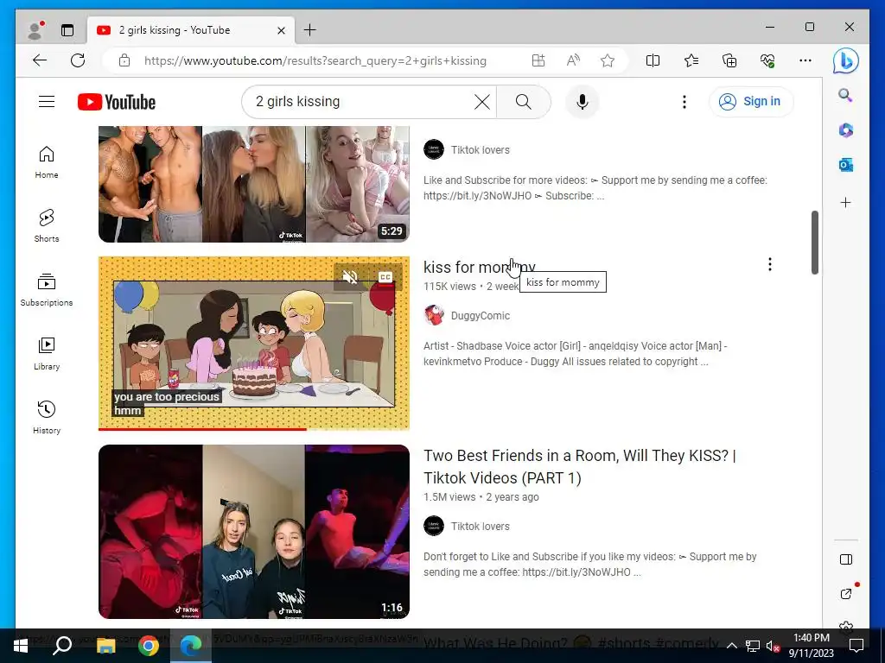Viewport: 885px width, 663px height.
Task: Open the muted volume tray icon
Action: point(772,646)
